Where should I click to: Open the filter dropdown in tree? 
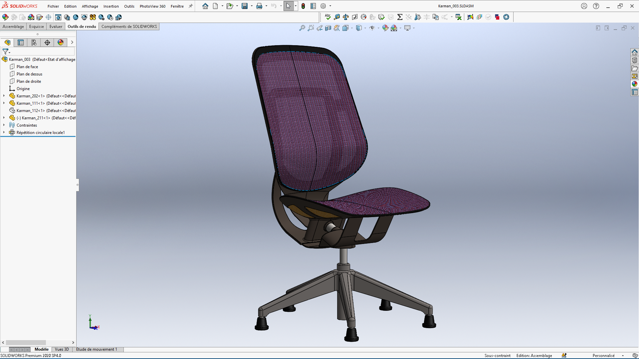pos(6,52)
